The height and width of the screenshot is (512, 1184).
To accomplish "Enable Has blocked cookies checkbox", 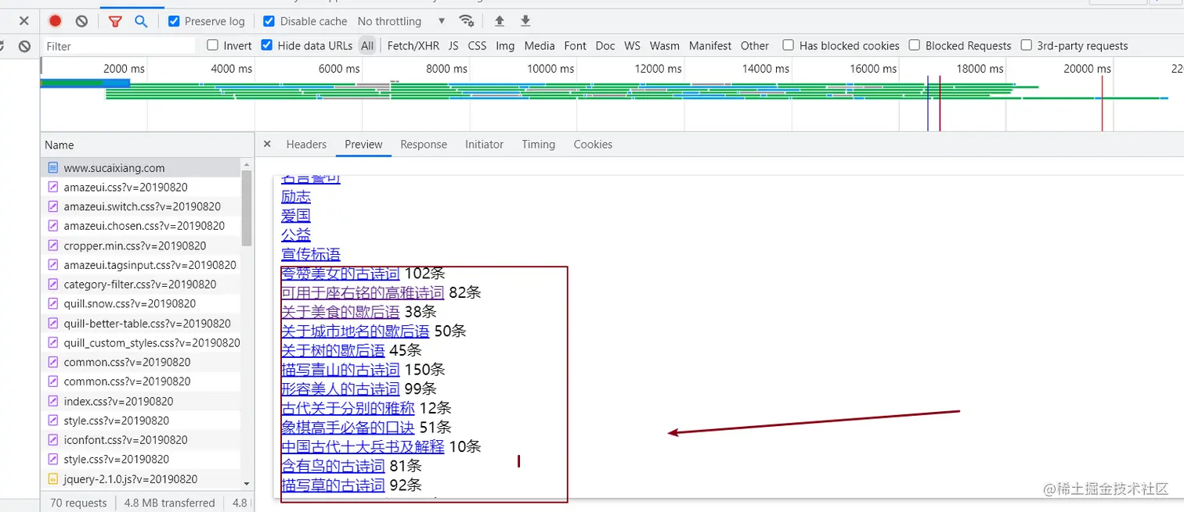I will pos(789,45).
